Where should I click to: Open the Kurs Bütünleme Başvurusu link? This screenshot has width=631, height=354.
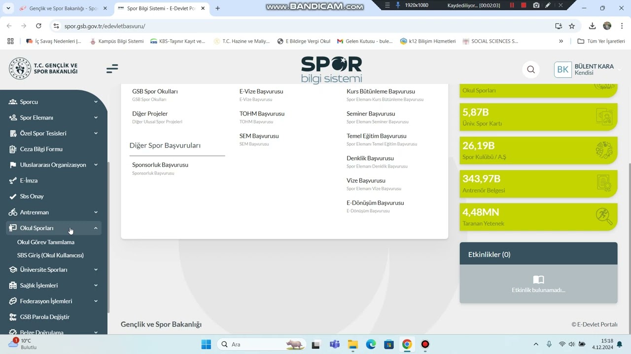[381, 91]
